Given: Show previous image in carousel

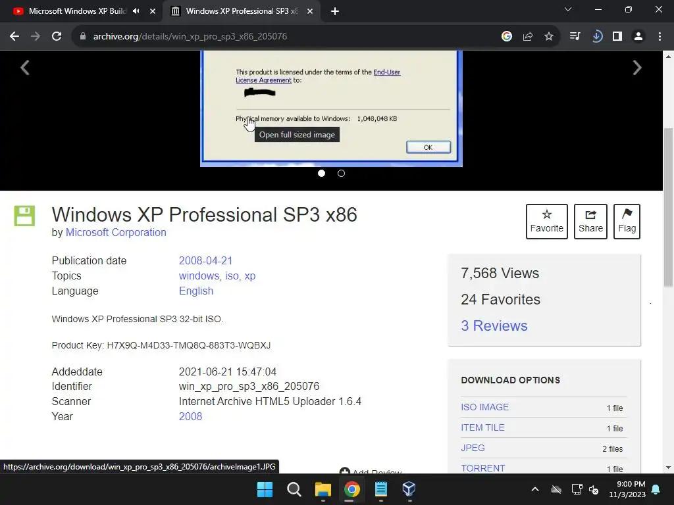Looking at the screenshot, I should tap(25, 68).
